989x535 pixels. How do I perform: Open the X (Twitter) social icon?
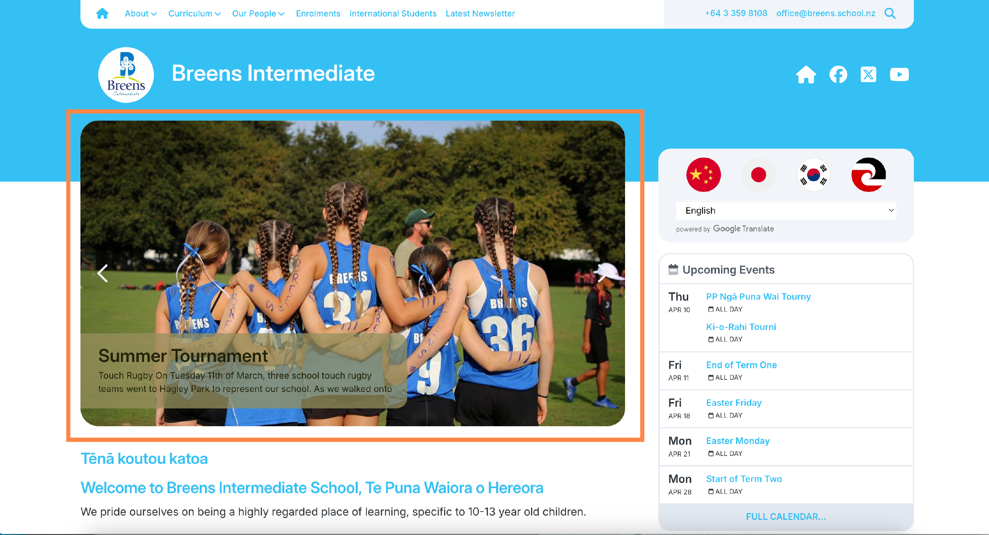point(868,74)
